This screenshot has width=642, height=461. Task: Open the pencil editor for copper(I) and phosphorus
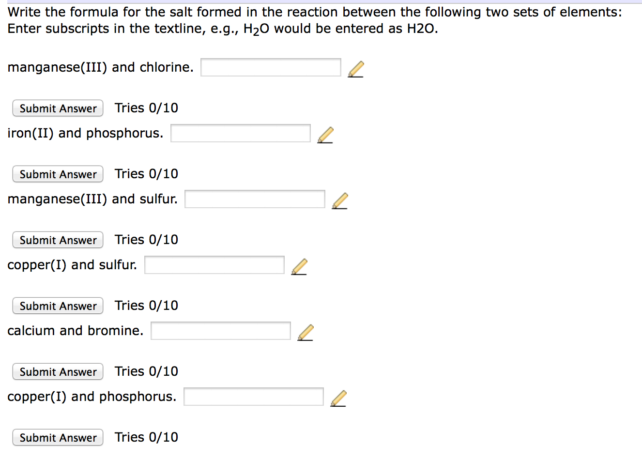pyautogui.click(x=338, y=398)
